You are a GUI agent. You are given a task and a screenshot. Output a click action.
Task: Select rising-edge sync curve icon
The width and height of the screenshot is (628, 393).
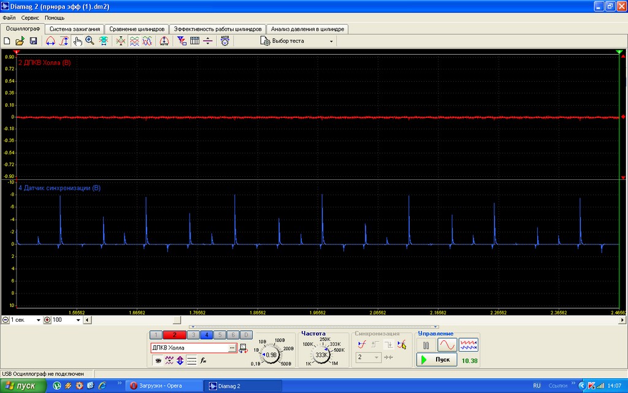(362, 344)
